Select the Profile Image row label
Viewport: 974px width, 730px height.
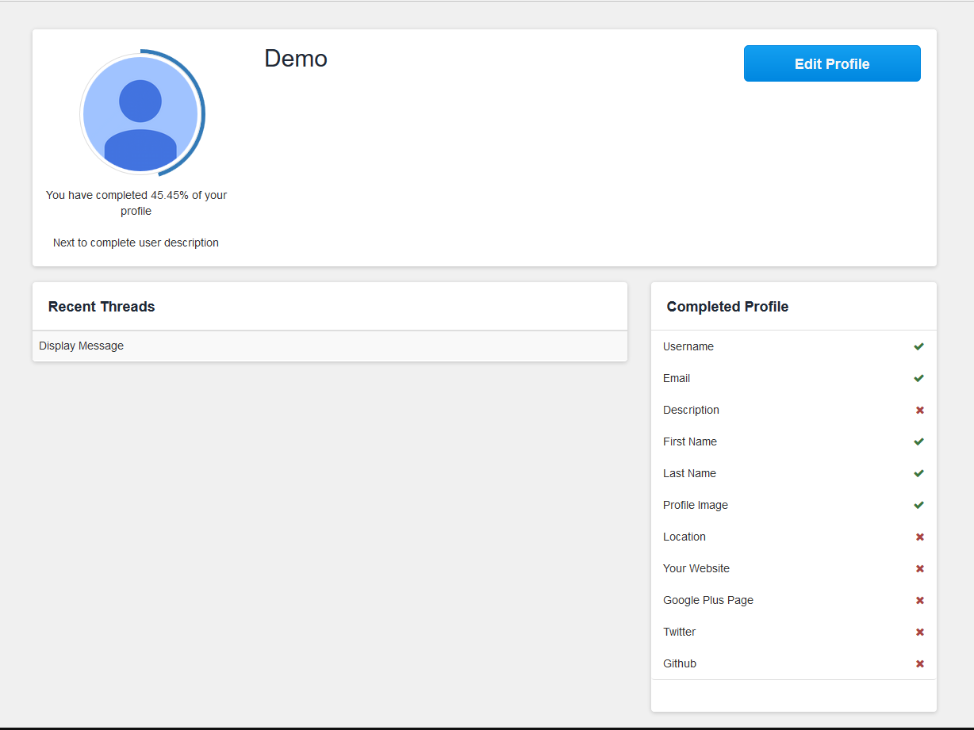coord(696,505)
